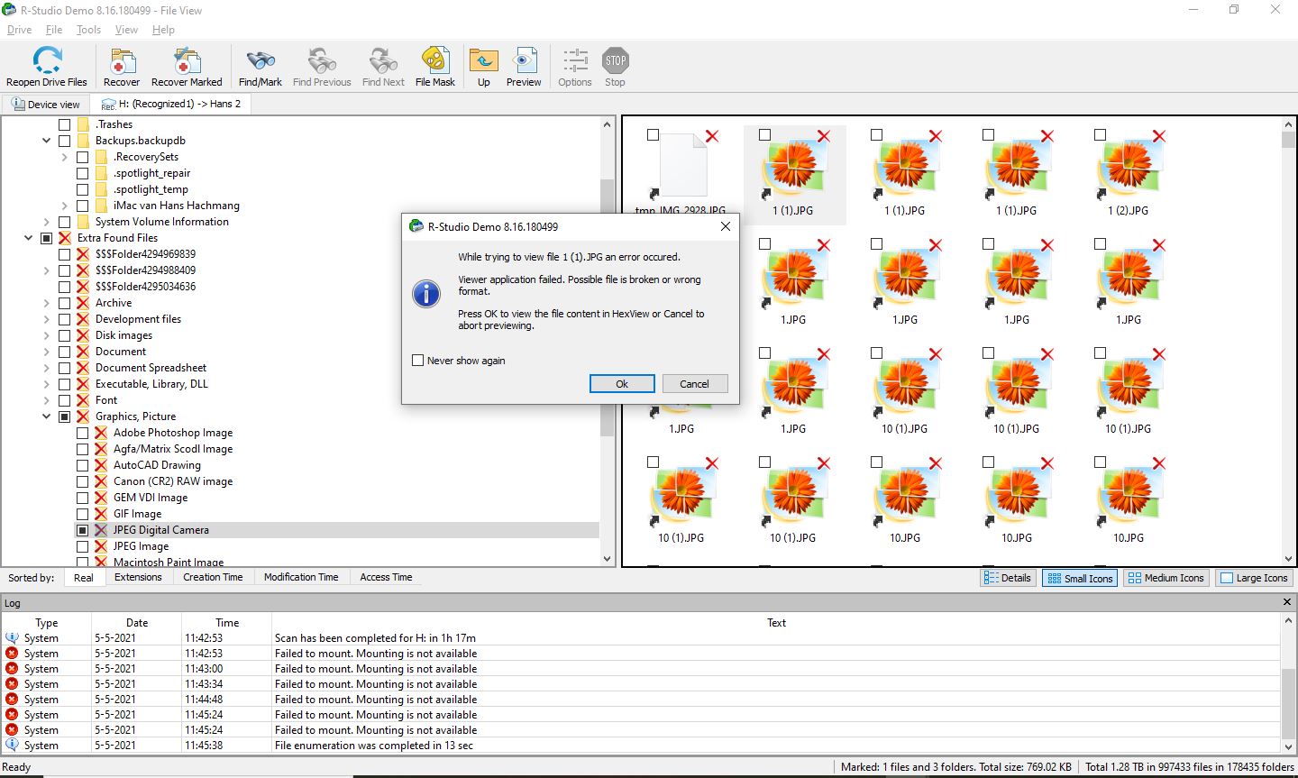
Task: Open the File Mask tool
Action: click(435, 60)
